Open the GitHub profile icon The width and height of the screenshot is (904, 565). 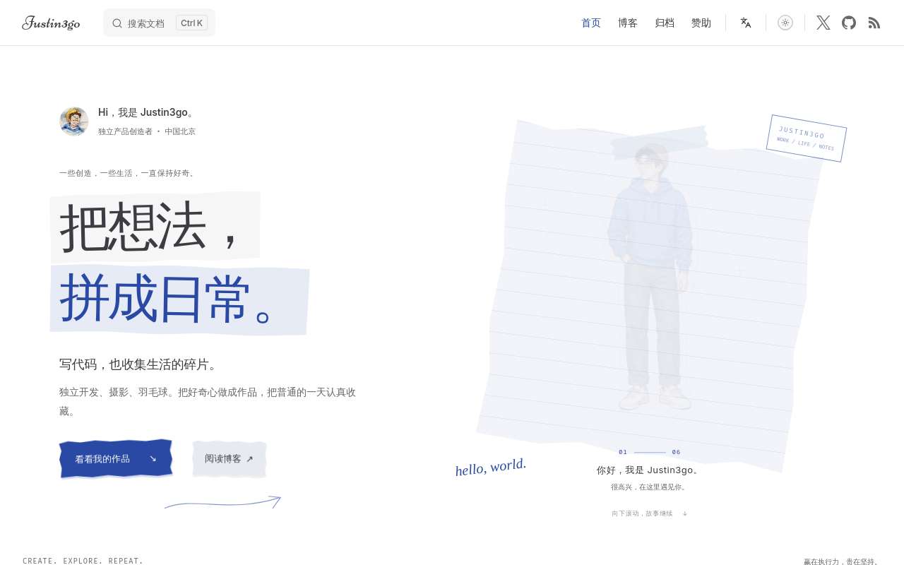click(x=849, y=23)
